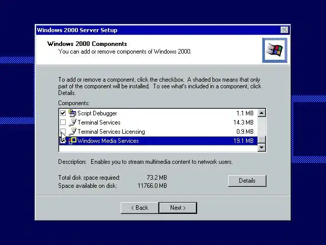The image size is (326, 245).
Task: Select the Script Debugger row
Action: coord(158,113)
